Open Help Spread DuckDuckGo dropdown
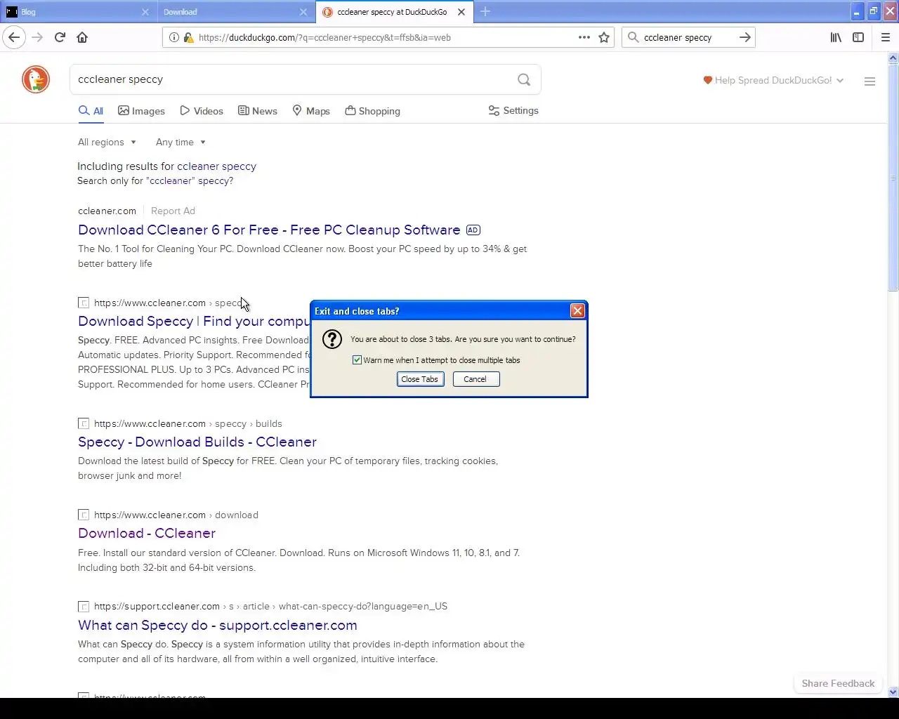This screenshot has width=899, height=719. click(773, 80)
